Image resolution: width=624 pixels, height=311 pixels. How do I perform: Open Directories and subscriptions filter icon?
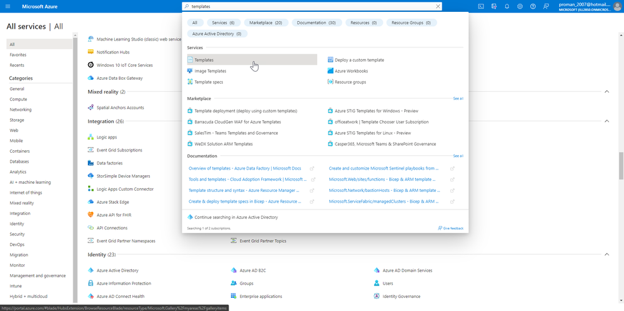(x=494, y=6)
